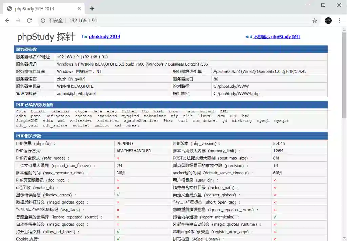Viewport: 347px width, 241px height.
Task: Click the enable_dl red cross mark
Action: coord(118,188)
